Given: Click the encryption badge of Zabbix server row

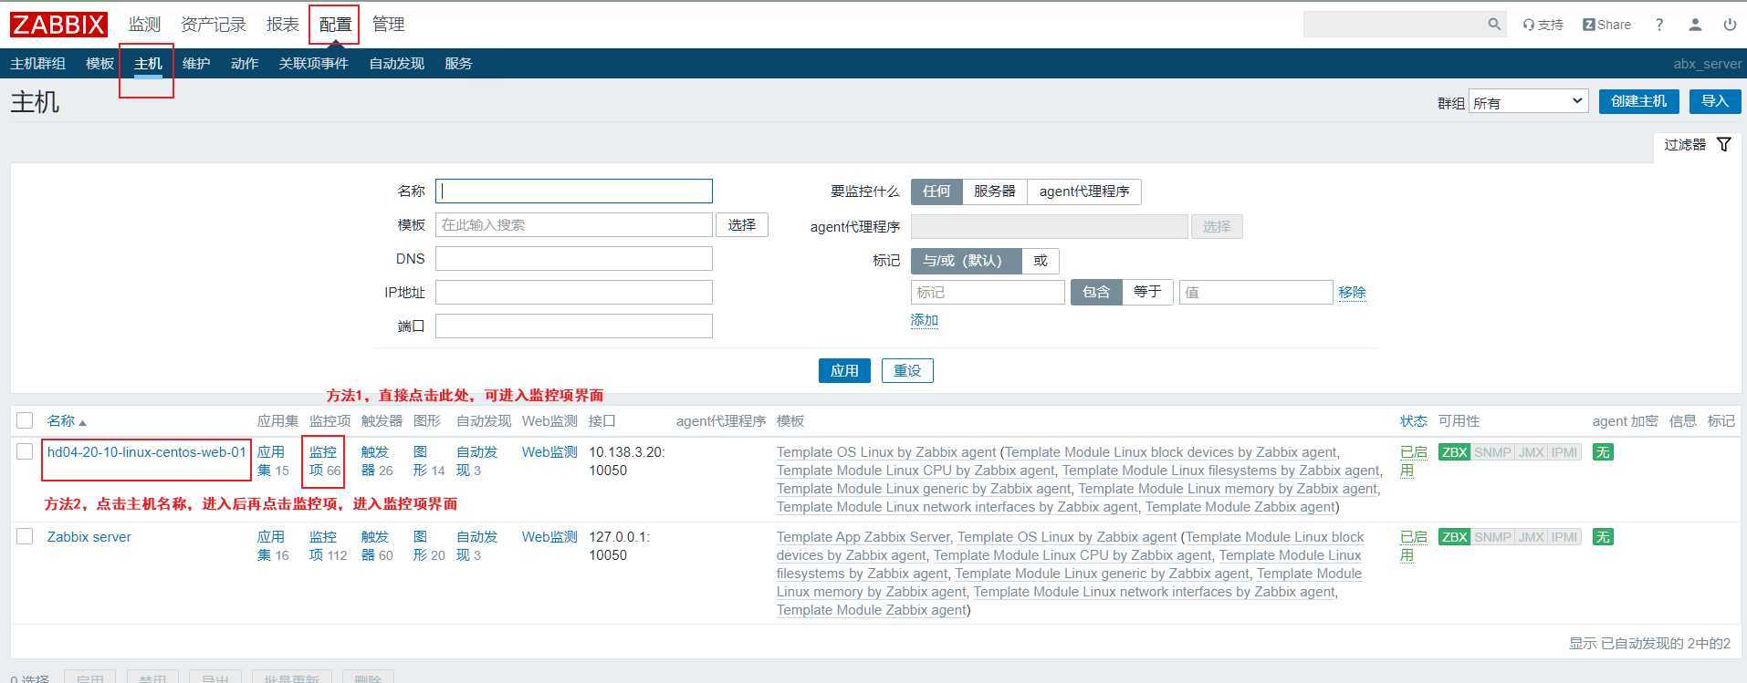Looking at the screenshot, I should [1603, 537].
